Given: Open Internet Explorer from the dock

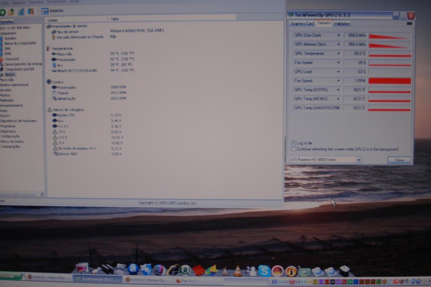Looking at the screenshot, I should [173, 271].
